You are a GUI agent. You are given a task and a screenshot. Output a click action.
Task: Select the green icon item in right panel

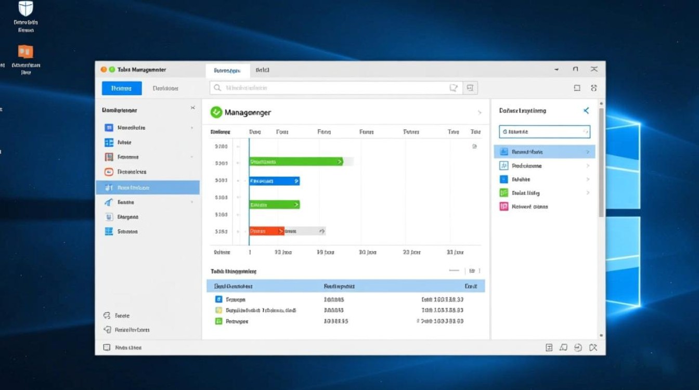[x=503, y=193]
